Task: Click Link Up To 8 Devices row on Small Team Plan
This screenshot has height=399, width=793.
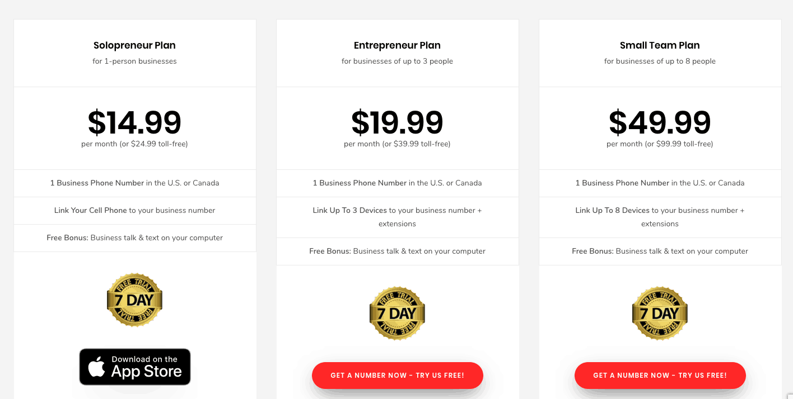Action: [x=660, y=217]
